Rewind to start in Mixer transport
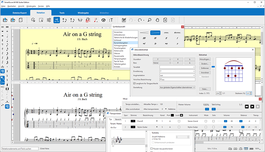The image size is (265, 152). (x=246, y=107)
